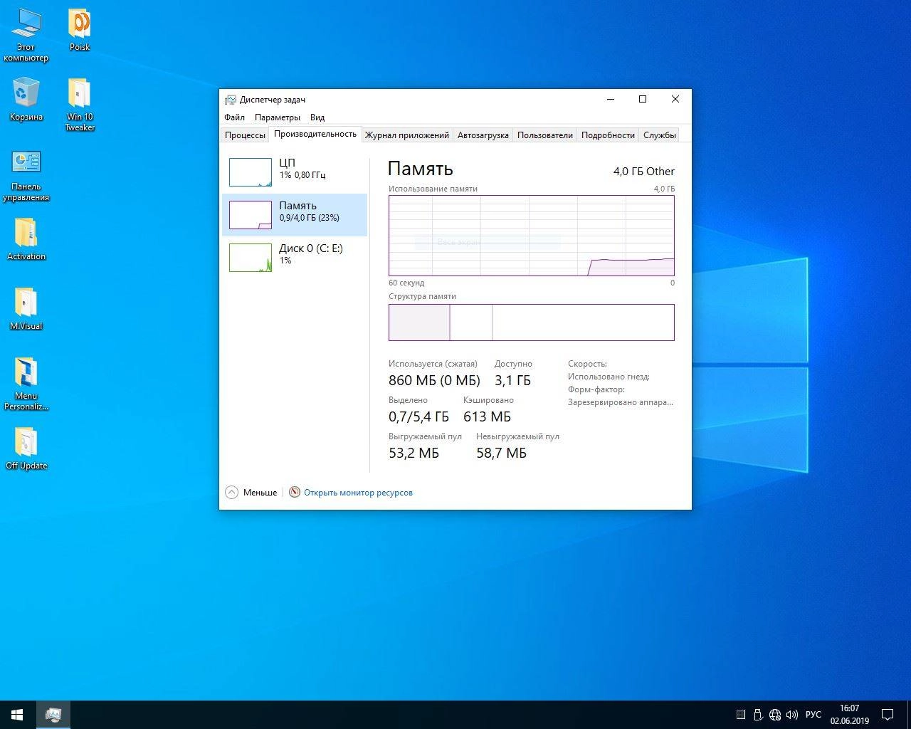Select the Диск 0 (C: E:) item
This screenshot has height=729, width=911.
point(295,258)
